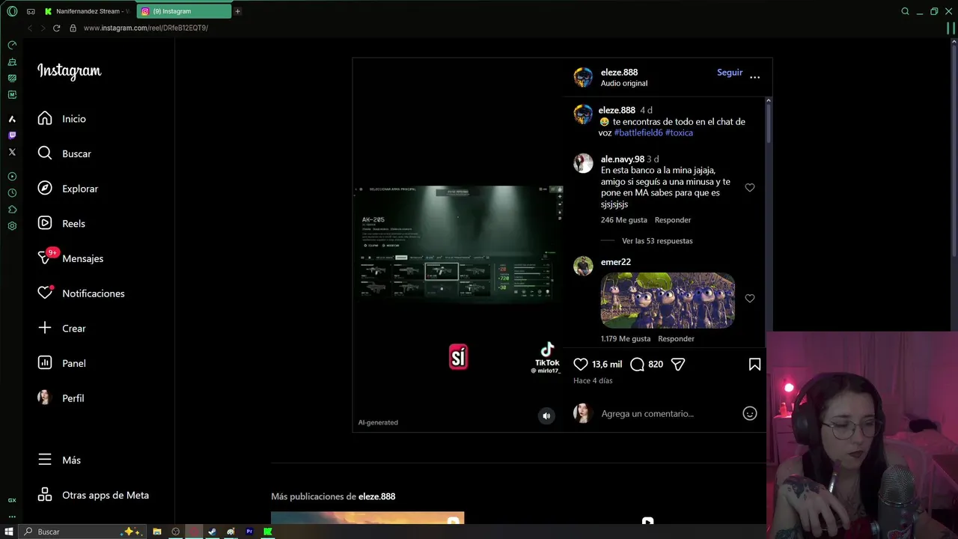View 246 Me gusta likes list
This screenshot has width=958, height=539.
click(624, 220)
